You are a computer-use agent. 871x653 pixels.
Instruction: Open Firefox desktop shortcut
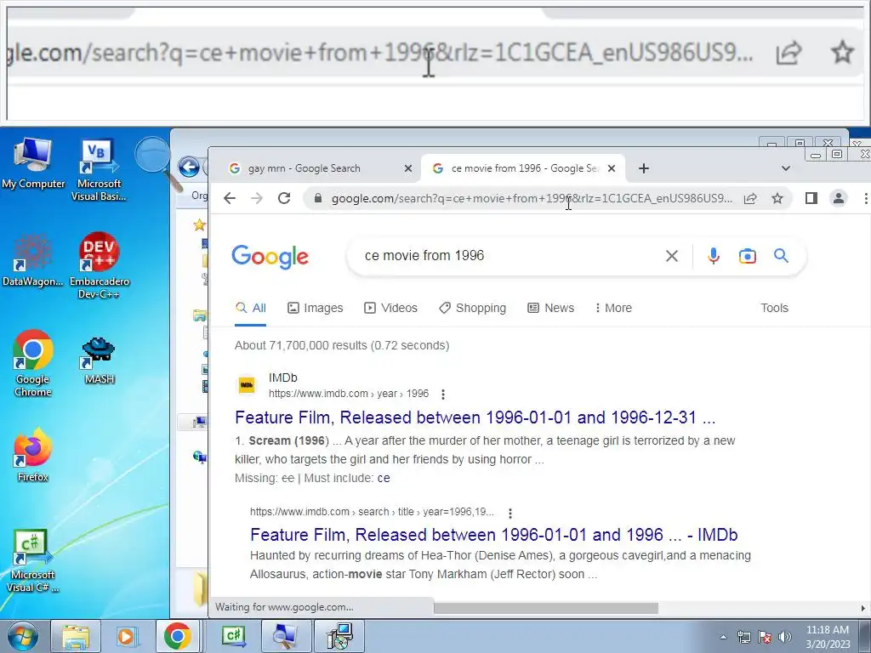point(33,455)
